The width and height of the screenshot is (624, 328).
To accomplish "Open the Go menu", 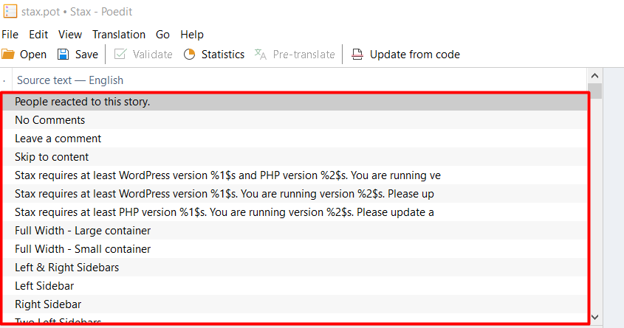I will 162,35.
